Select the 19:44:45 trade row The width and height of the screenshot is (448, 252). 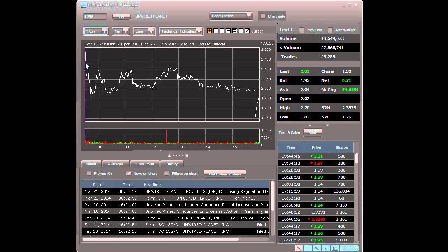coord(316,156)
